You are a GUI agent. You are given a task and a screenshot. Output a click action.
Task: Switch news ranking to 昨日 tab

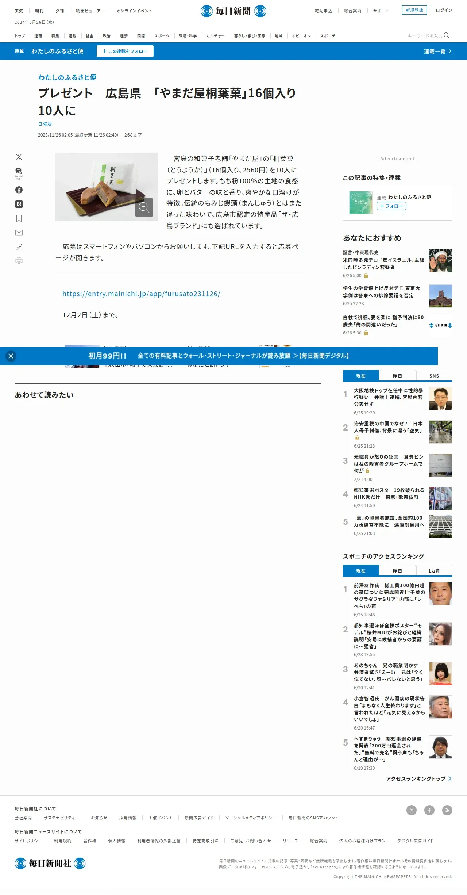[x=398, y=376]
